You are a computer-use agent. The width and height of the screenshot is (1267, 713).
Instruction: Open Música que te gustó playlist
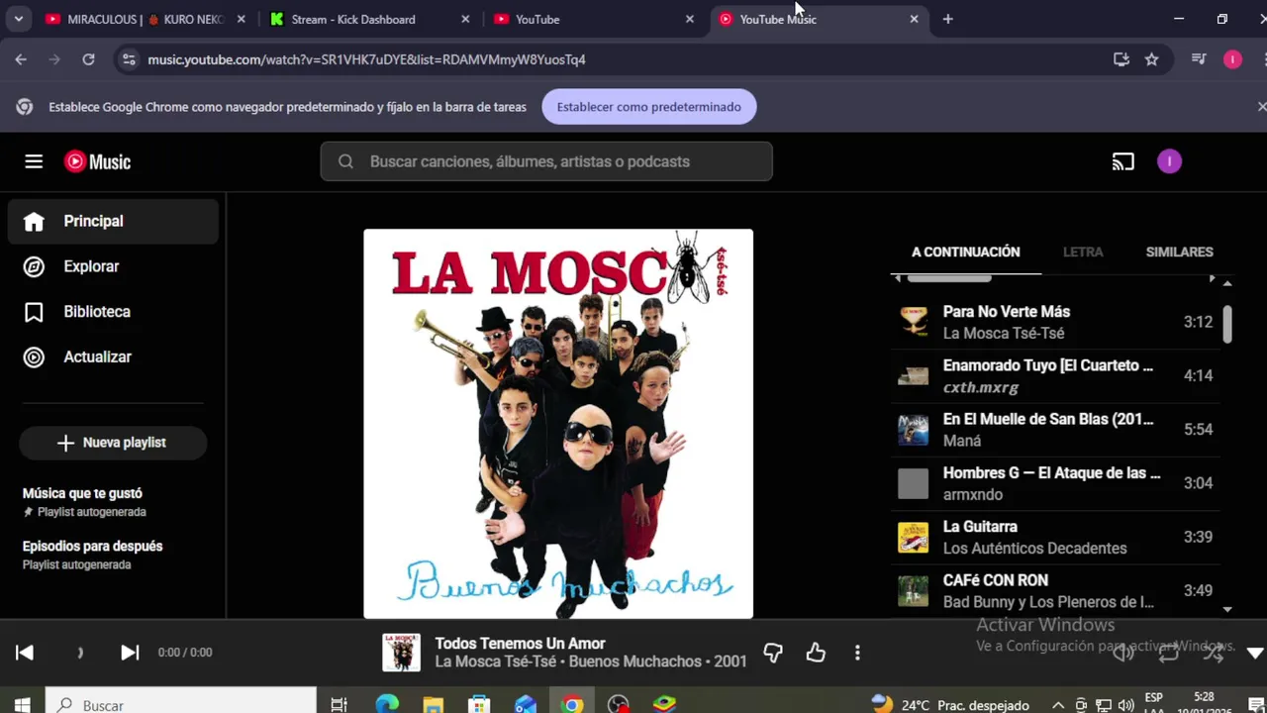point(113,501)
